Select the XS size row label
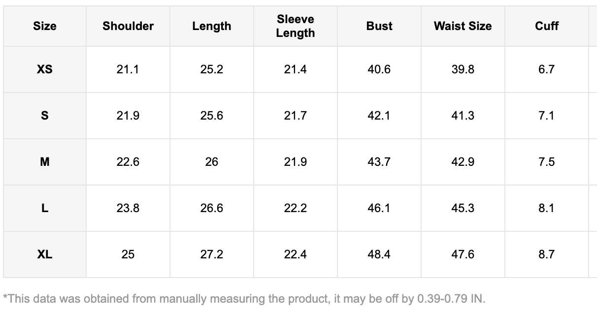Viewport: 597px width, 312px height. (45, 69)
